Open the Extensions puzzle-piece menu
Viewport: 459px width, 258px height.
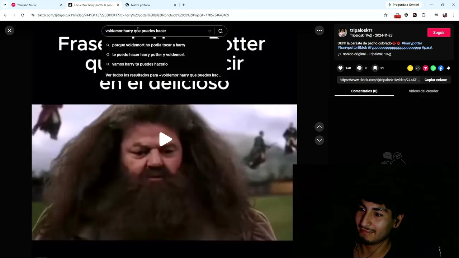(423, 15)
